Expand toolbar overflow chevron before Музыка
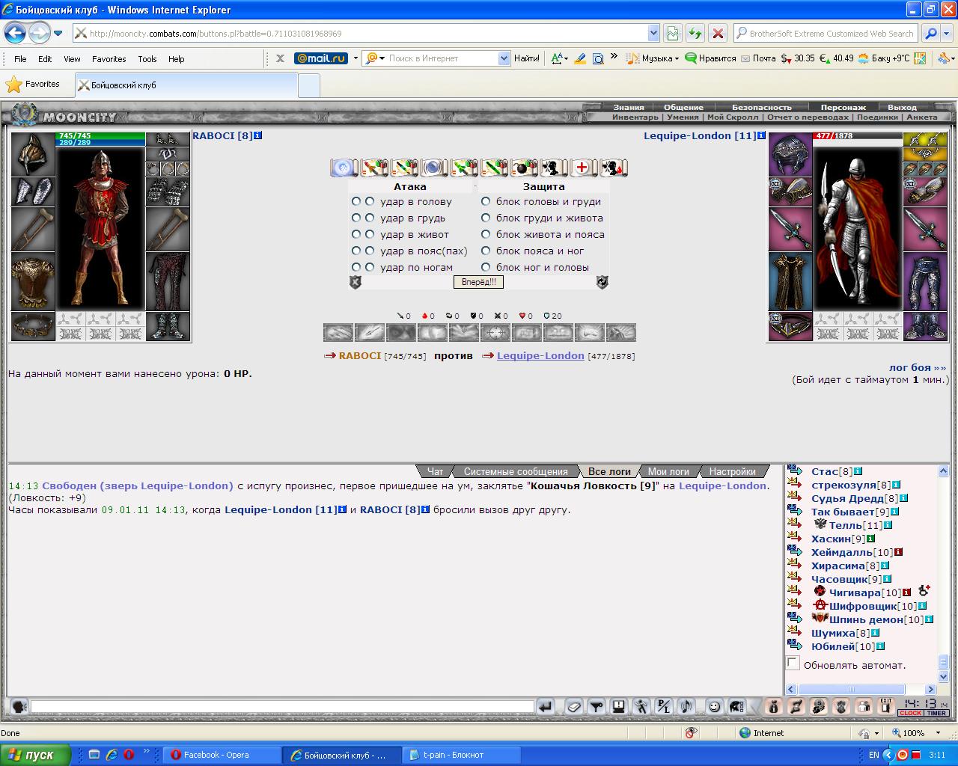 (x=614, y=57)
